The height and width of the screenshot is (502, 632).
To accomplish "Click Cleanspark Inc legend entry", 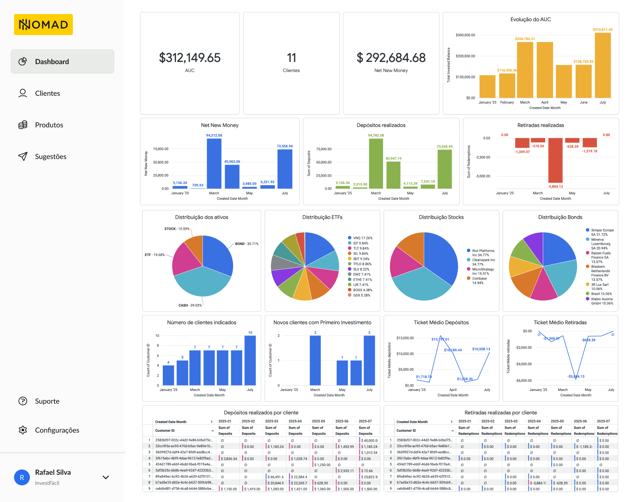I will coord(481,262).
